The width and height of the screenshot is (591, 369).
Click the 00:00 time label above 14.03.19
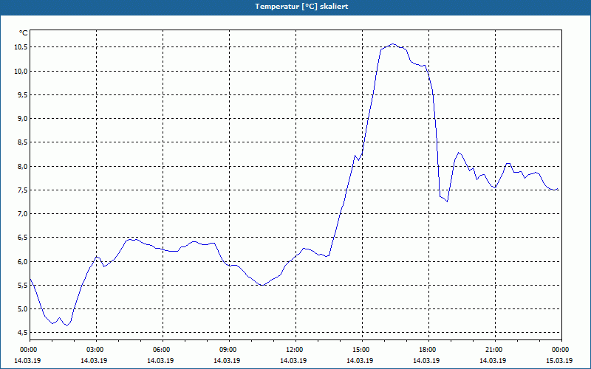[30, 350]
